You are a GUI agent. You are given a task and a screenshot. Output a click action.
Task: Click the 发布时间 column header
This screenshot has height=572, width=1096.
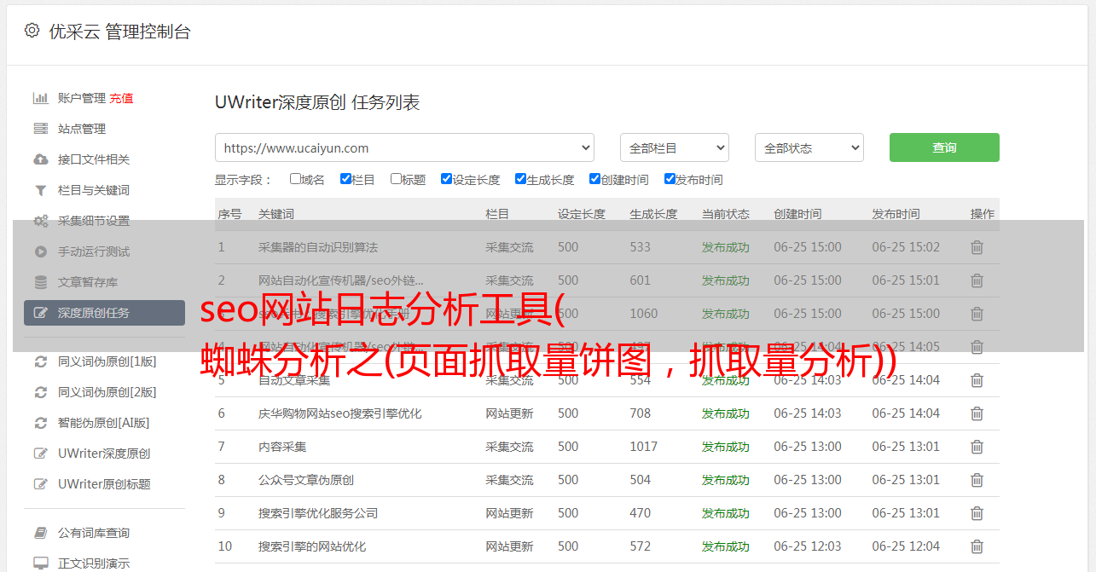pyautogui.click(x=896, y=214)
